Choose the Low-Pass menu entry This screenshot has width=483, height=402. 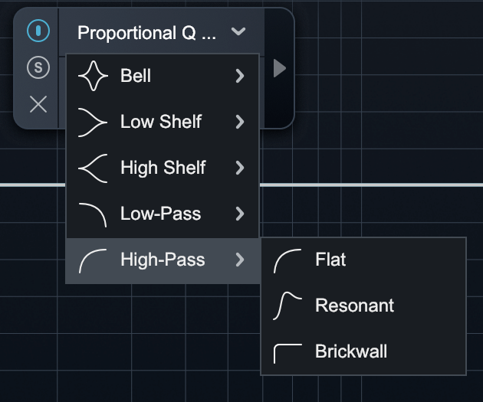click(x=161, y=214)
